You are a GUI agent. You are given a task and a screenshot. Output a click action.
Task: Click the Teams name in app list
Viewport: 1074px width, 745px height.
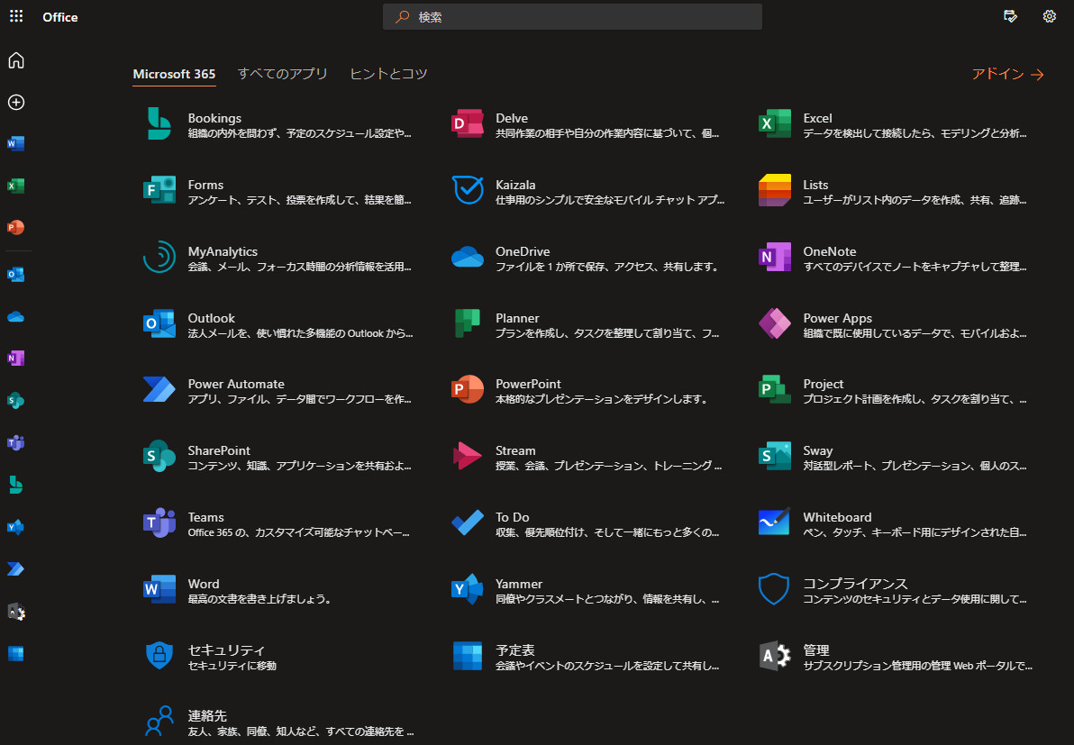[x=205, y=517]
